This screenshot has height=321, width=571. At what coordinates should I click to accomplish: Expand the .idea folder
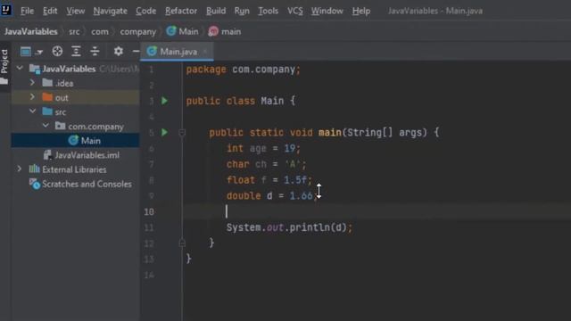[32, 83]
